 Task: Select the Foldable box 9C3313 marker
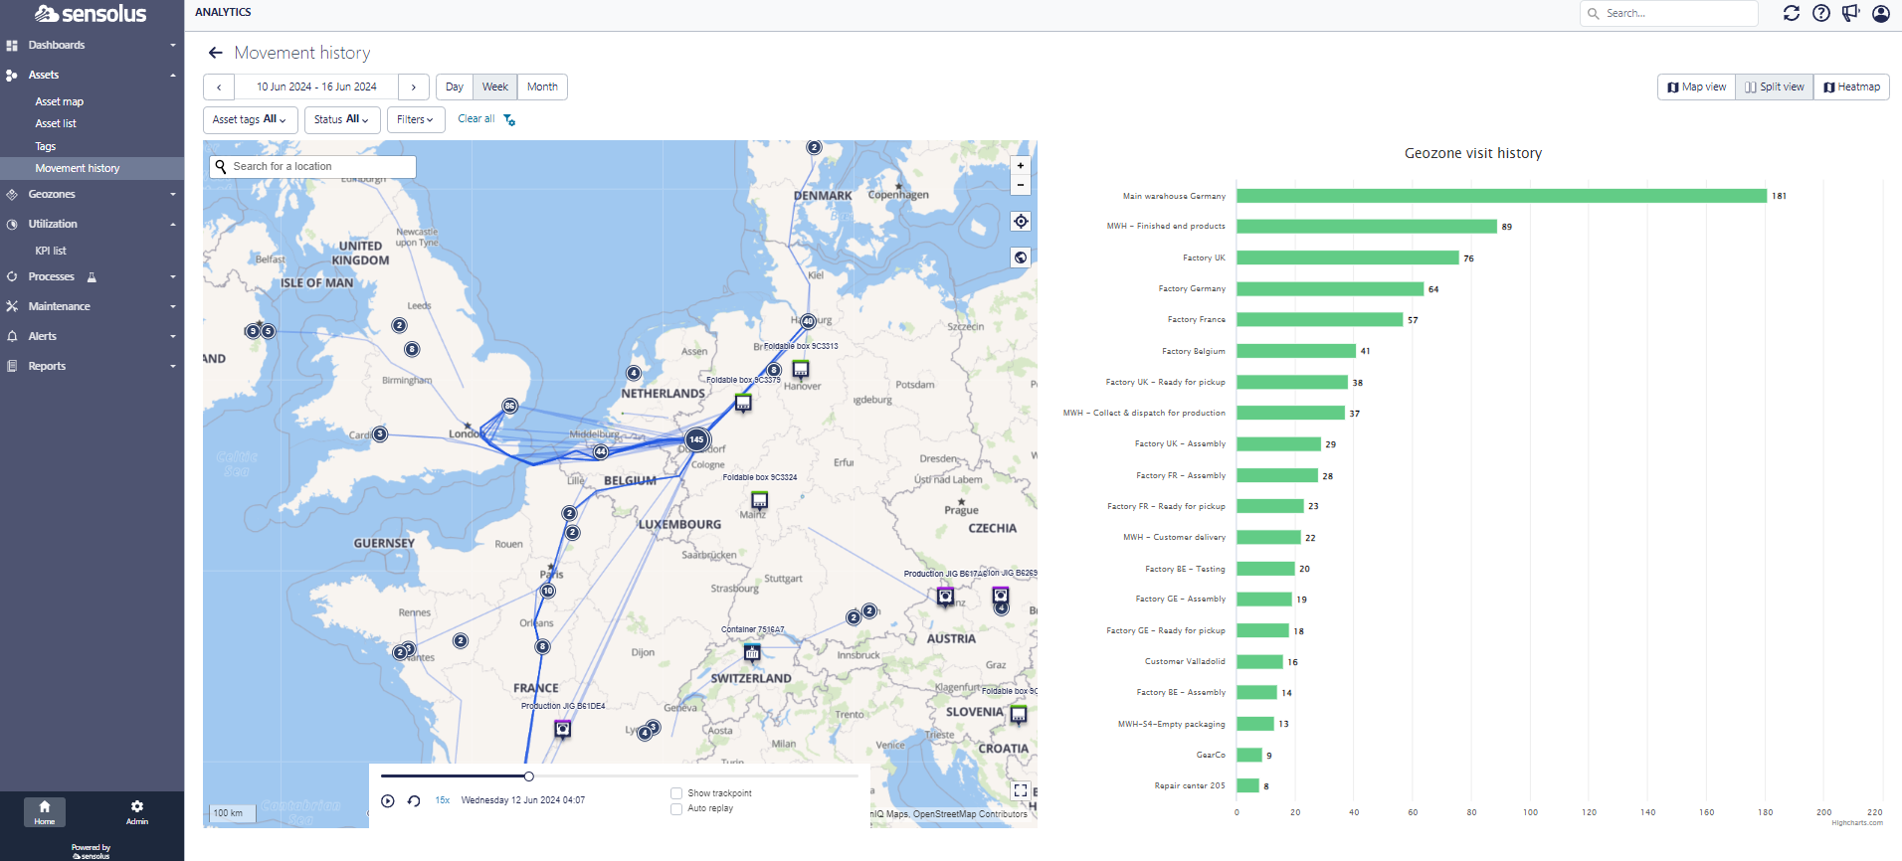click(801, 369)
